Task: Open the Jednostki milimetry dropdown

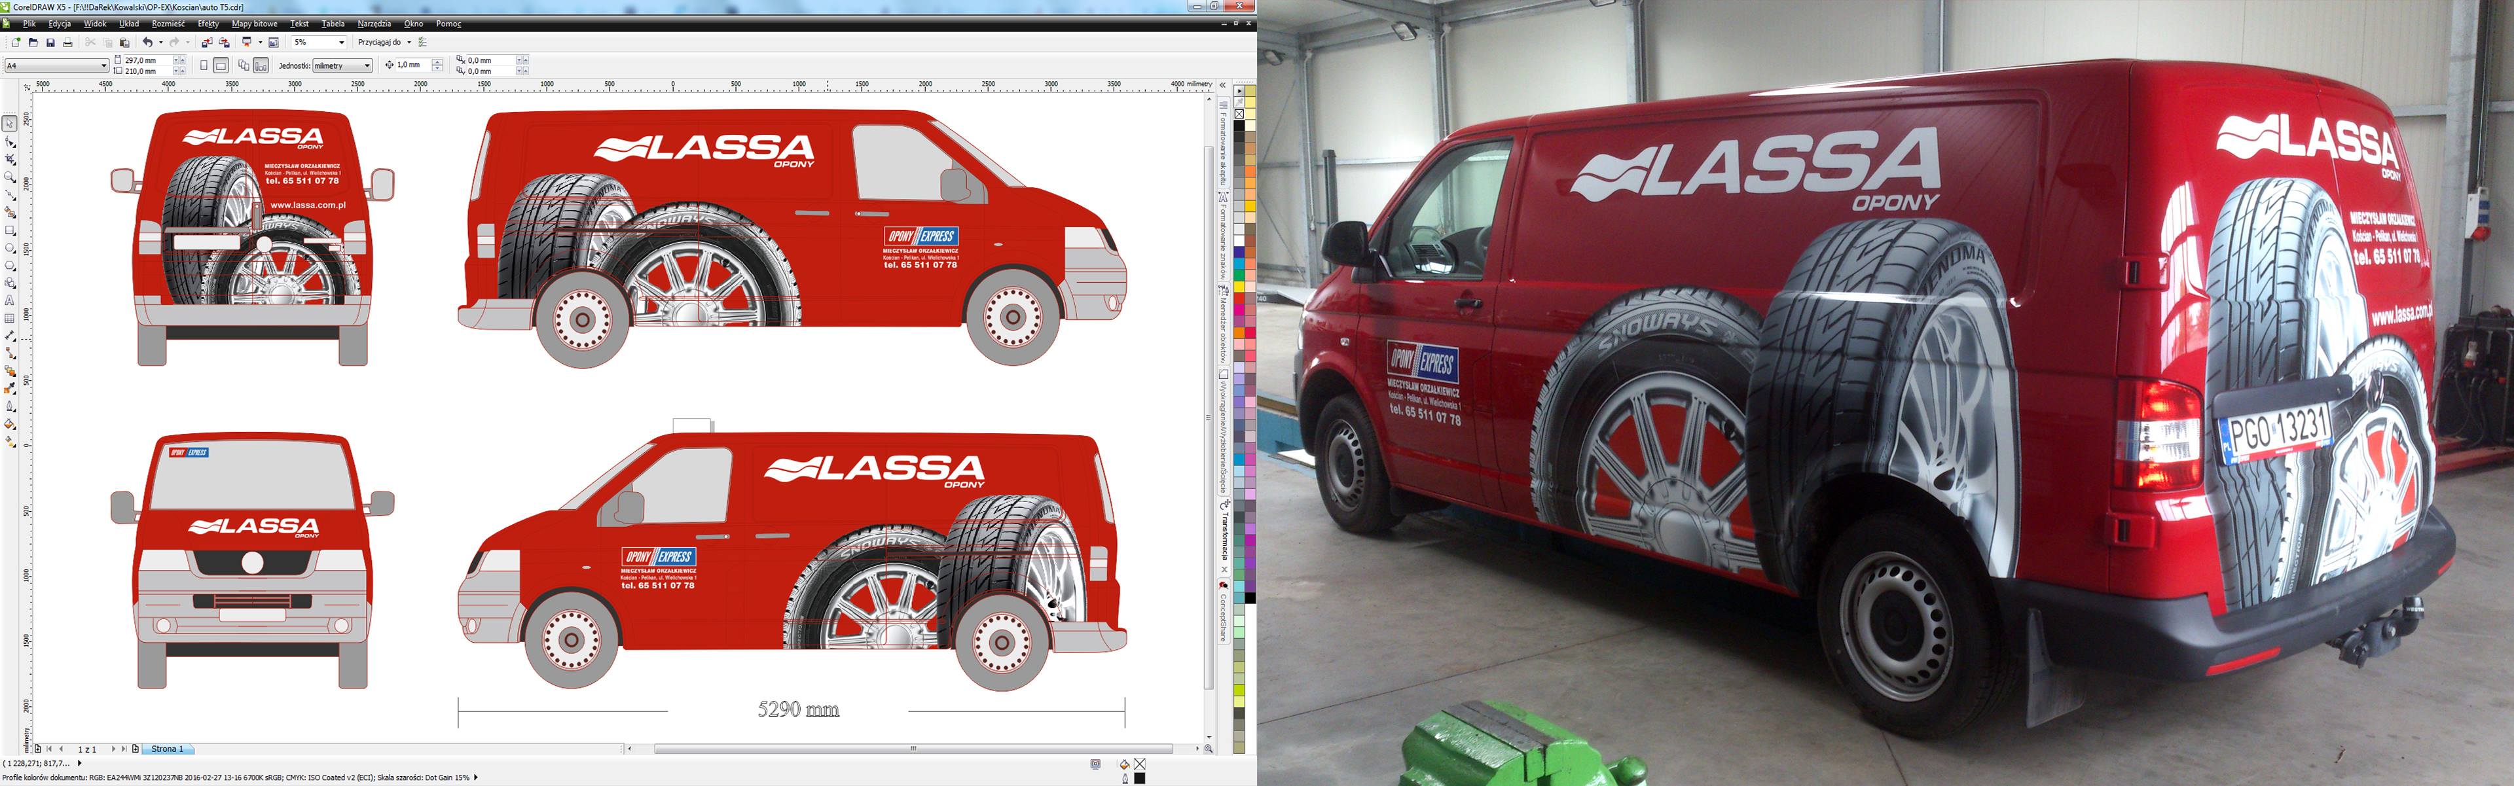Action: coord(342,65)
